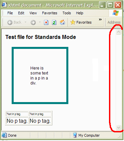Click the IE page icon in status bar

point(4,135)
